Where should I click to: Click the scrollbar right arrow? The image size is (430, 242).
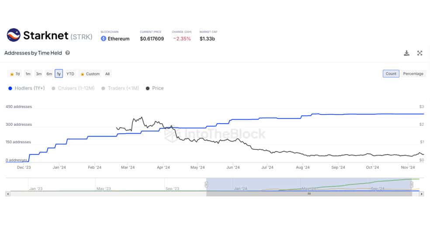click(422, 194)
